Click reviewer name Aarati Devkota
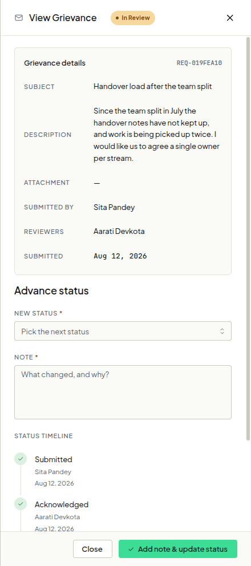Image resolution: width=251 pixels, height=566 pixels. pos(119,232)
